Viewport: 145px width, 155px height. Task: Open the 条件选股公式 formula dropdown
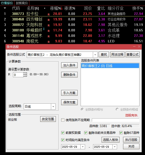click(95, 55)
